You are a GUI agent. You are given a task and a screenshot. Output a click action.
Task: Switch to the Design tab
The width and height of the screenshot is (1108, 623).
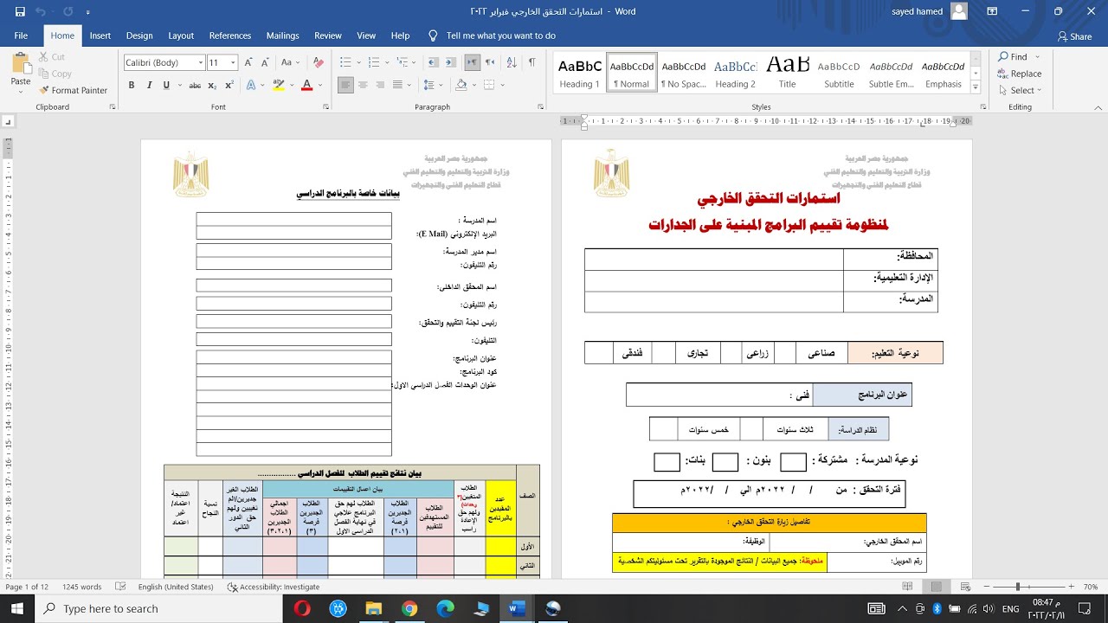(x=139, y=35)
